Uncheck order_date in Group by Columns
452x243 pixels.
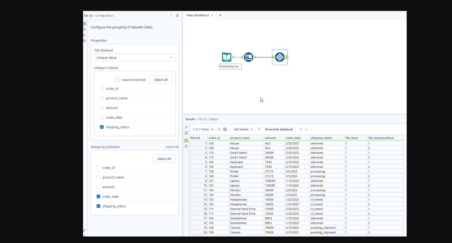click(x=98, y=196)
